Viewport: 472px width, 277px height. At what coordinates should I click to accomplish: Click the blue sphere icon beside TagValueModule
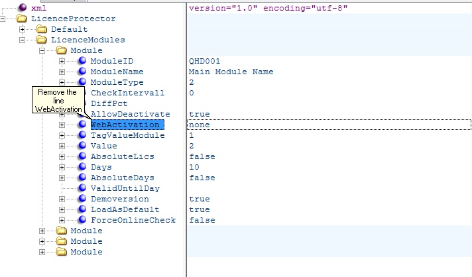pyautogui.click(x=82, y=135)
